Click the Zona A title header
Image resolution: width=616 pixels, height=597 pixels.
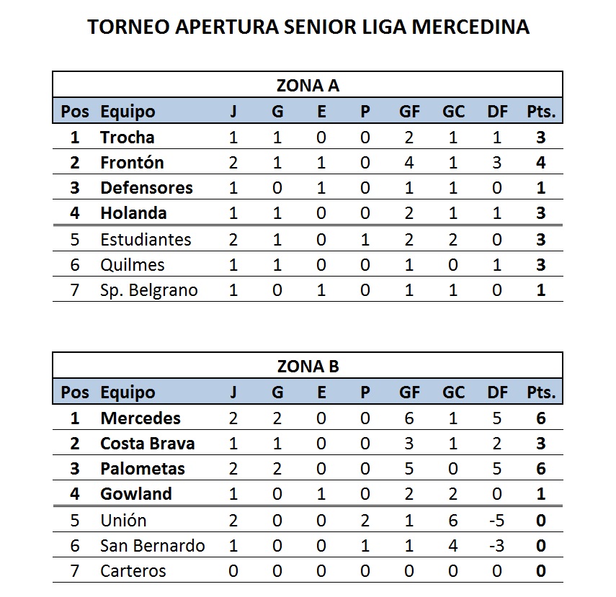click(x=308, y=86)
